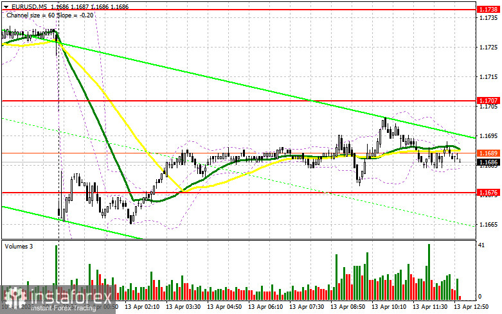Click the '13 Apr 03:30' time axis label
The image size is (502, 314).
click(183, 307)
